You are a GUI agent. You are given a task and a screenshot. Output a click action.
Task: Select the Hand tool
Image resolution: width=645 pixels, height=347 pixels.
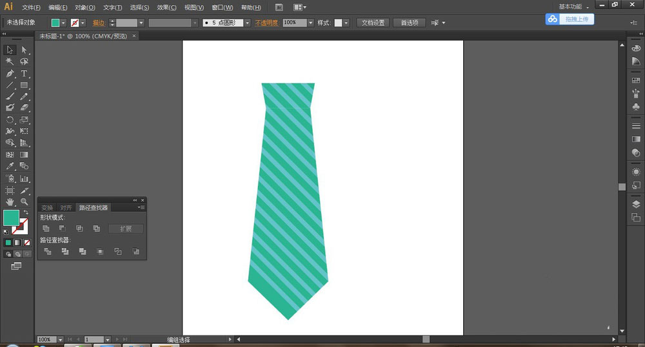coord(10,202)
